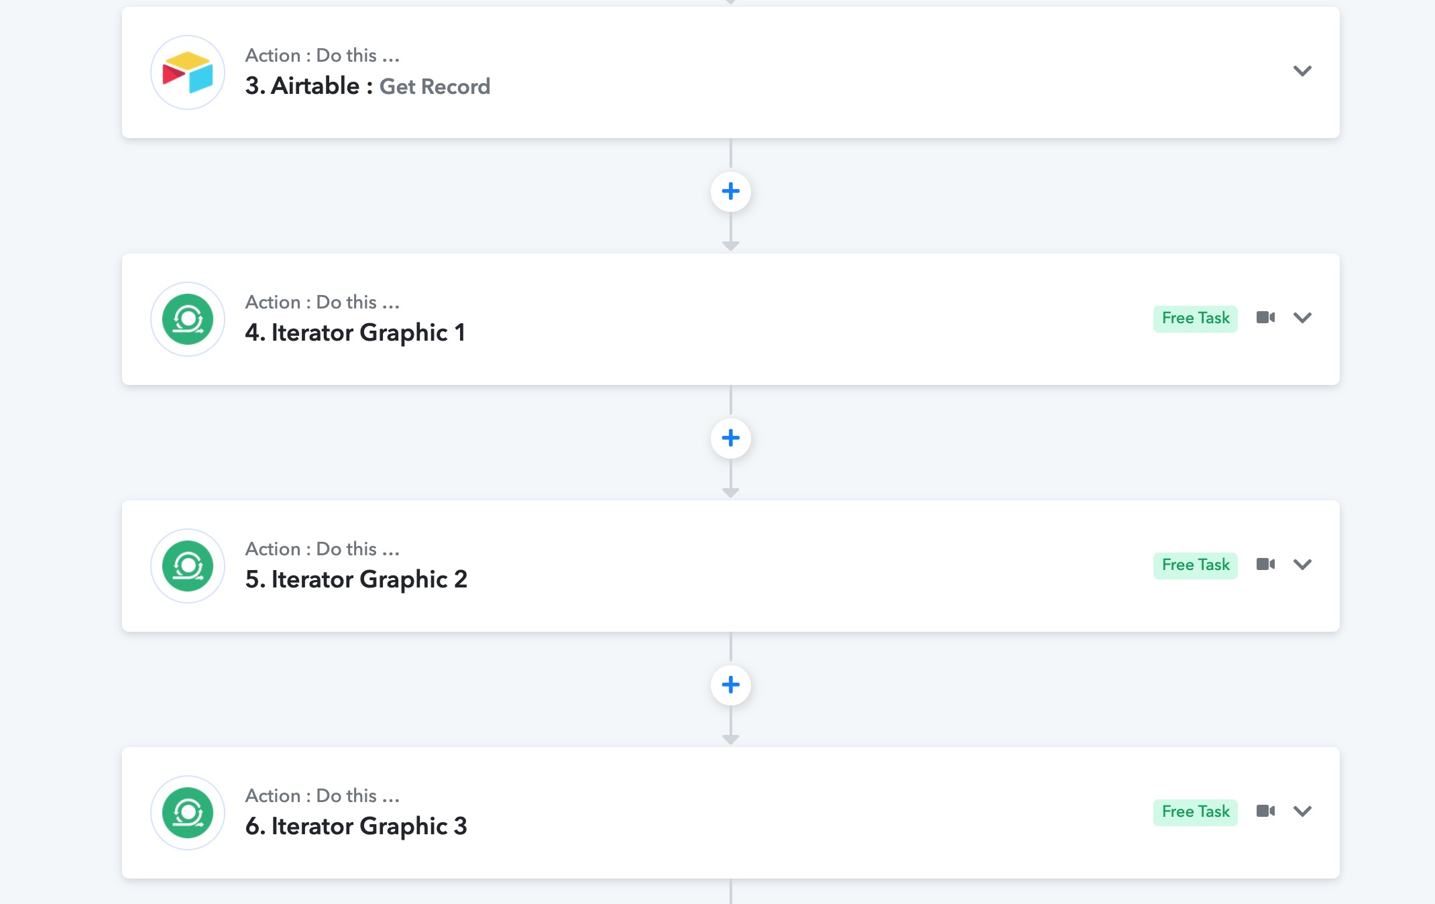Add a step after Iterator Graphic 1
The height and width of the screenshot is (904, 1435).
[x=731, y=439]
